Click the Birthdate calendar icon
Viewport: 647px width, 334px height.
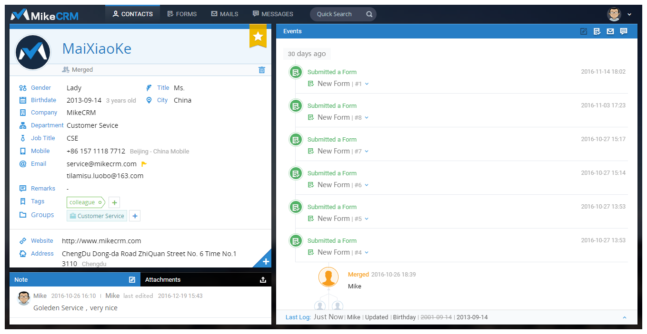tap(23, 100)
